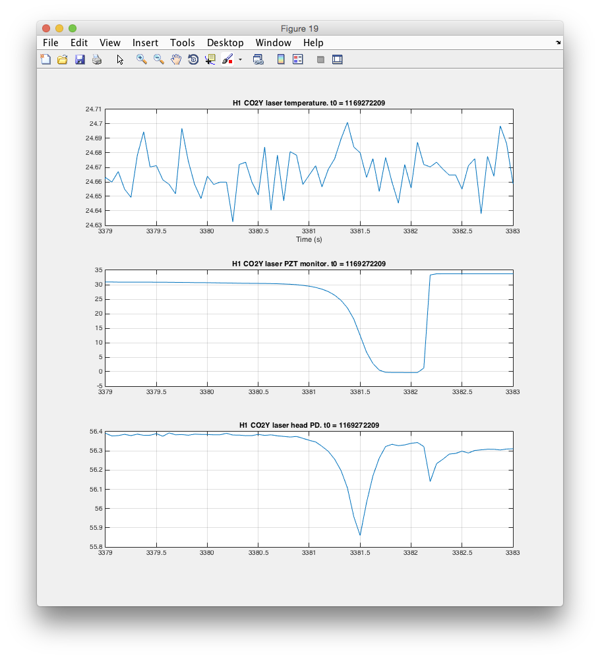
Task: Open the Window menu
Action: [x=274, y=43]
